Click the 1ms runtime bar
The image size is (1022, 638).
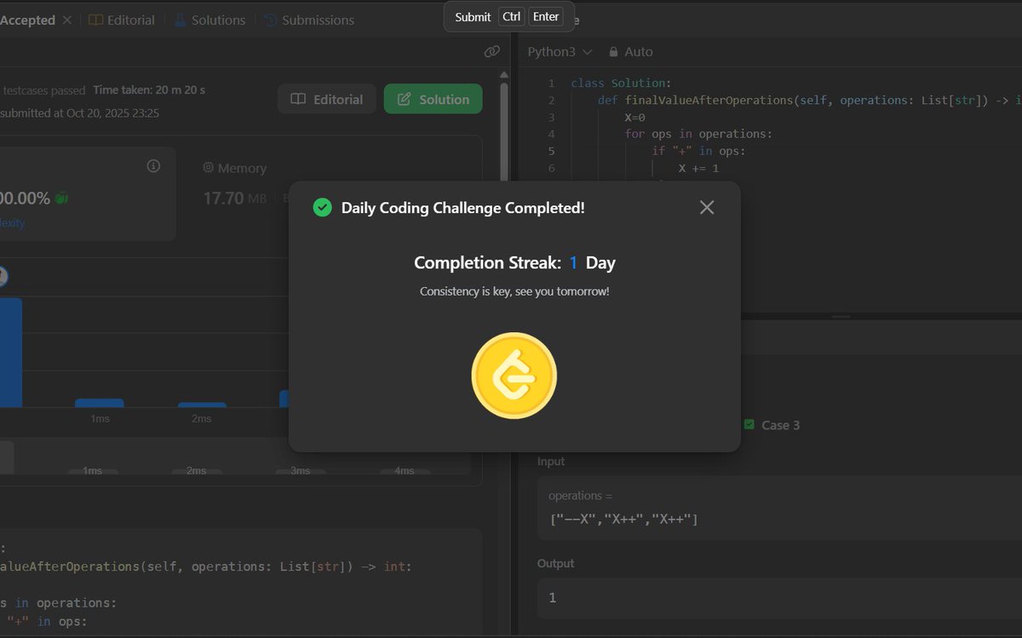(100, 403)
